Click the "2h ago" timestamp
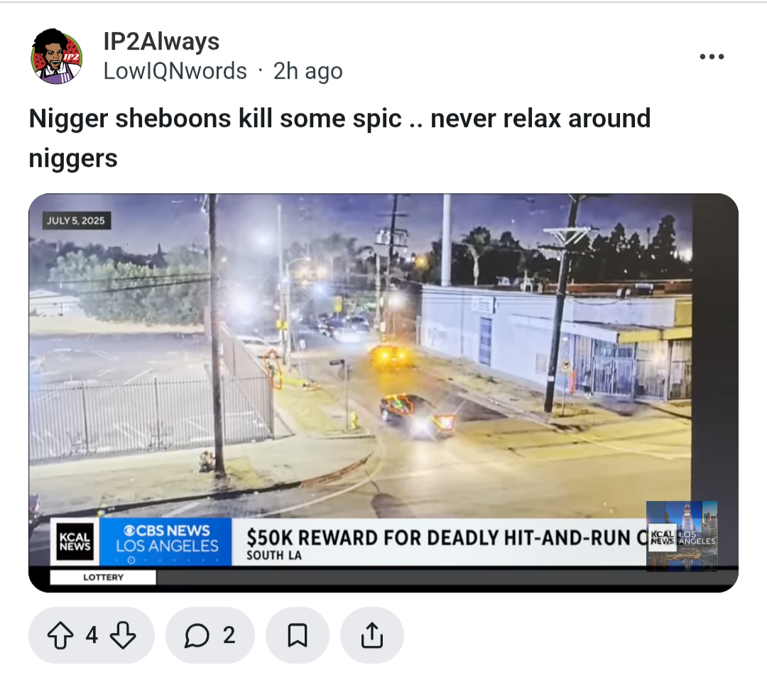767x692 pixels. point(308,71)
